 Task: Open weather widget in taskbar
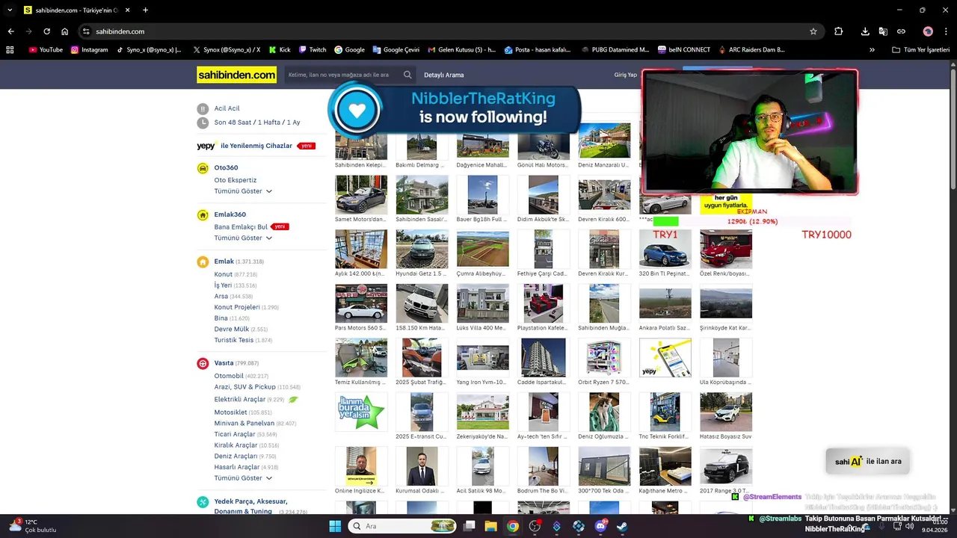31,526
